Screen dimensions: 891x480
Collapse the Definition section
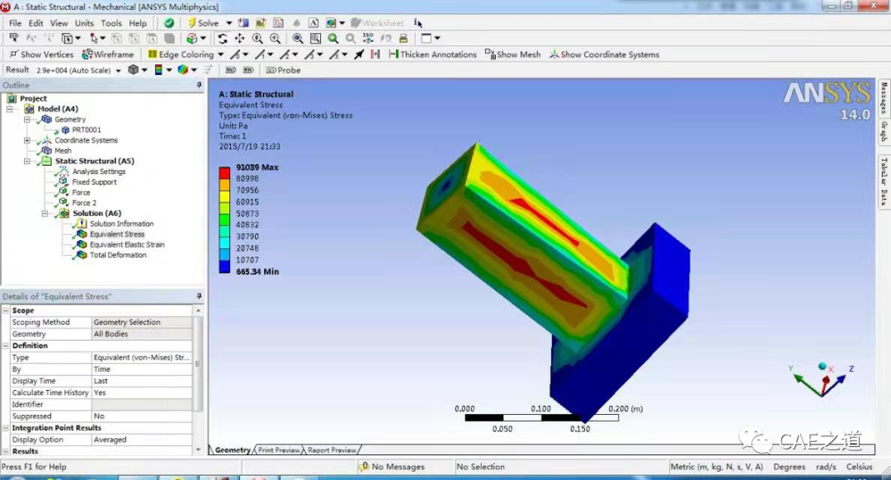(6, 346)
